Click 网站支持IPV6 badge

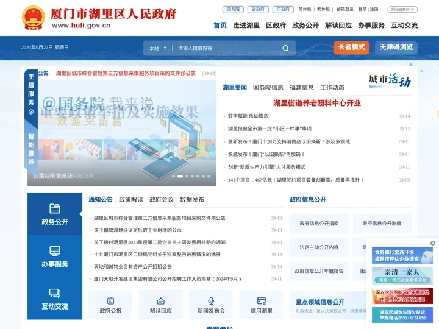coord(402,10)
